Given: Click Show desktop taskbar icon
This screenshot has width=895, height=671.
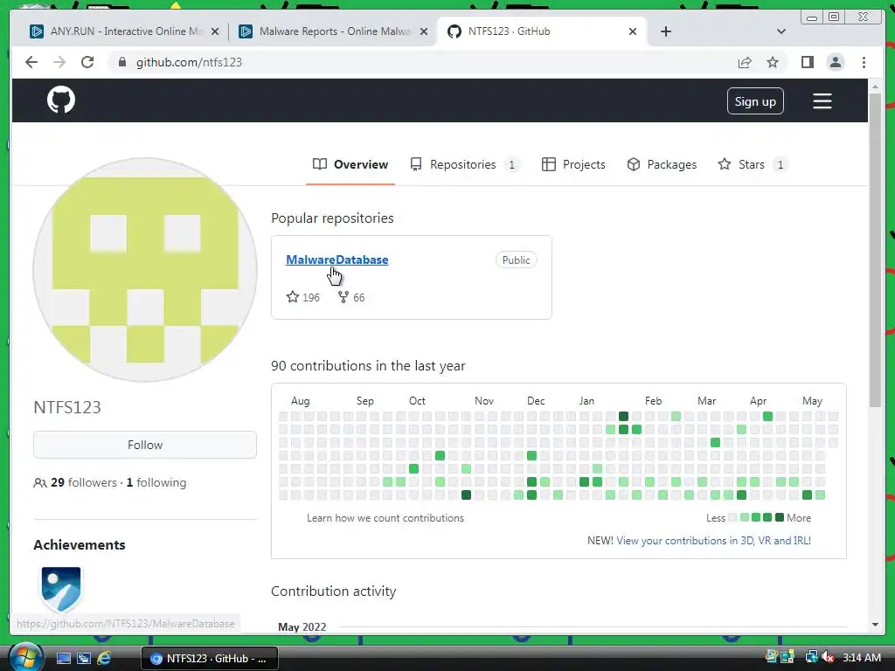Looking at the screenshot, I should click(63, 659).
